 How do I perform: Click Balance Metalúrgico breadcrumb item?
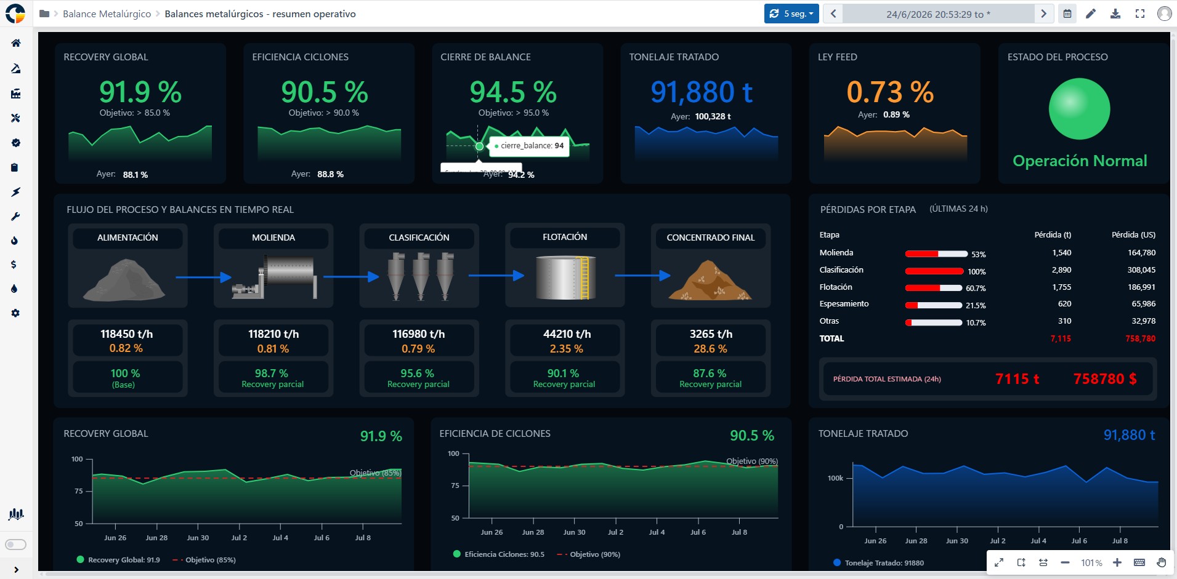pyautogui.click(x=107, y=14)
